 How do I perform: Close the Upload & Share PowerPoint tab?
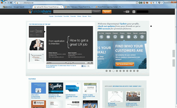pos(61,7)
